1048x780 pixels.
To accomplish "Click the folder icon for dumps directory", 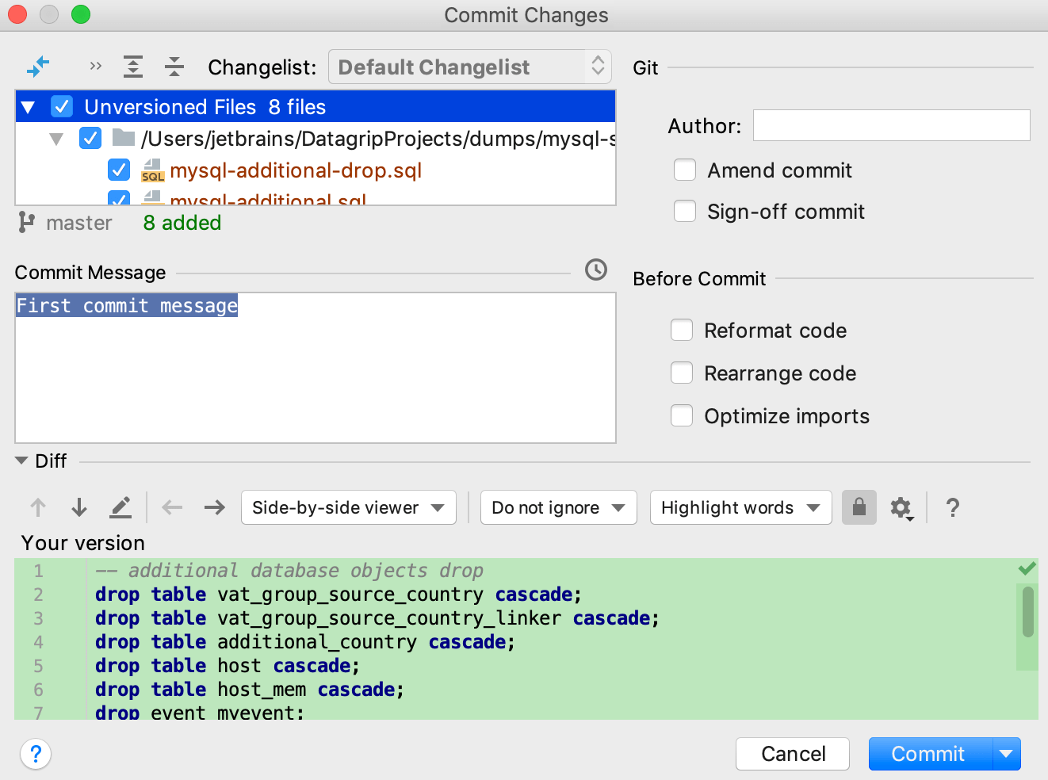I will pyautogui.click(x=124, y=138).
